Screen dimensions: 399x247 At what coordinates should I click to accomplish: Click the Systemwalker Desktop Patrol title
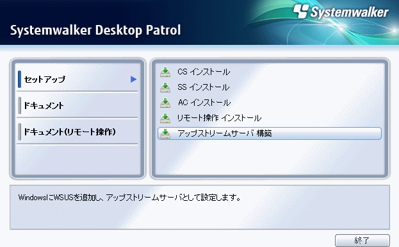click(95, 30)
